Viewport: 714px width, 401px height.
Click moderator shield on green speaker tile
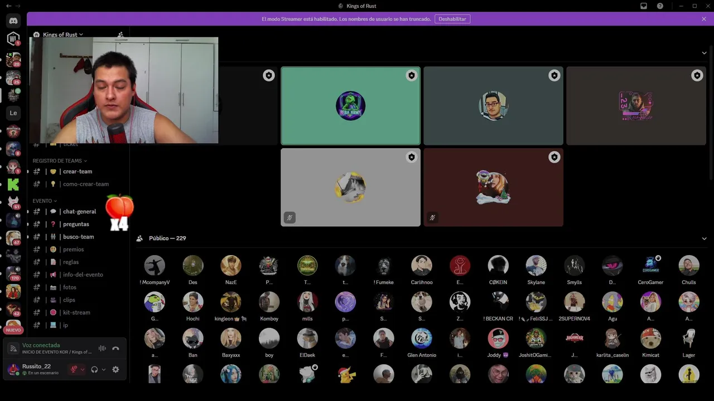point(411,76)
